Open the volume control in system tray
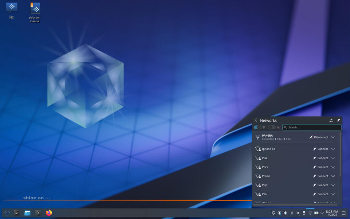 286,213
